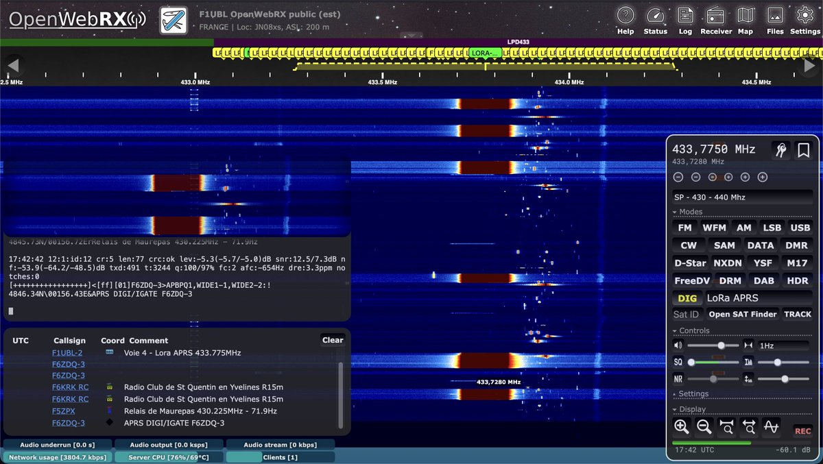
Task: Click the Clients [1] status entry
Action: point(280,457)
